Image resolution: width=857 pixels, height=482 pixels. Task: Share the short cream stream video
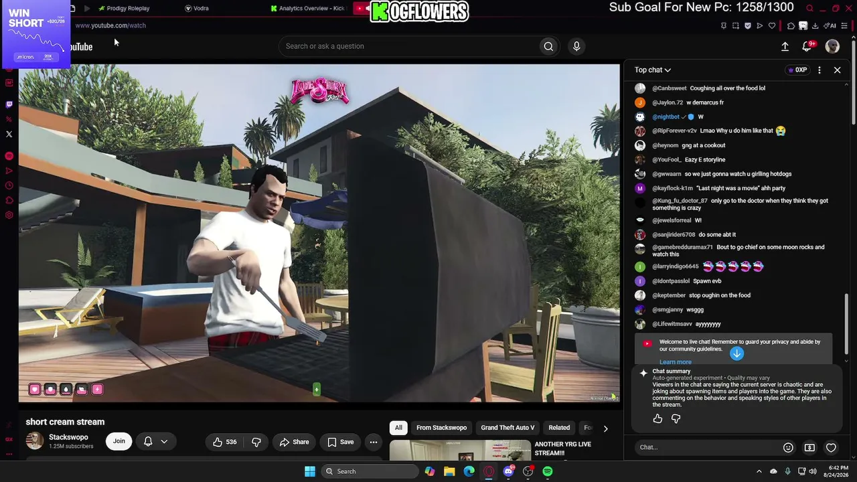pyautogui.click(x=295, y=442)
